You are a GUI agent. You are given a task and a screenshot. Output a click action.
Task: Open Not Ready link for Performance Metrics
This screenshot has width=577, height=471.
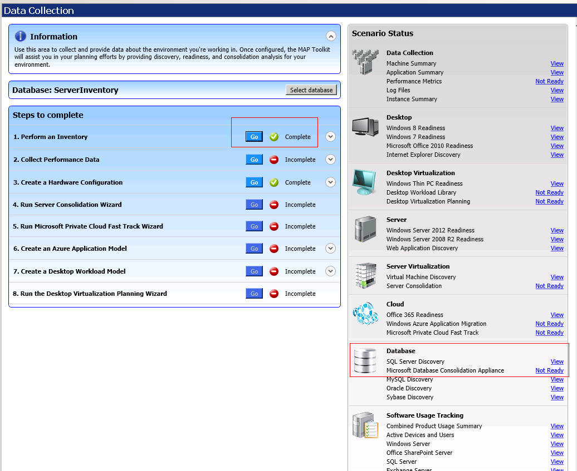549,81
